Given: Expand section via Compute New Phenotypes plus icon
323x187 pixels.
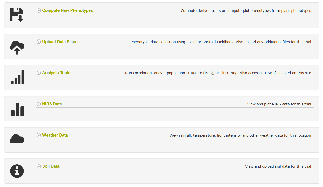Looking at the screenshot, I should coord(39,11).
